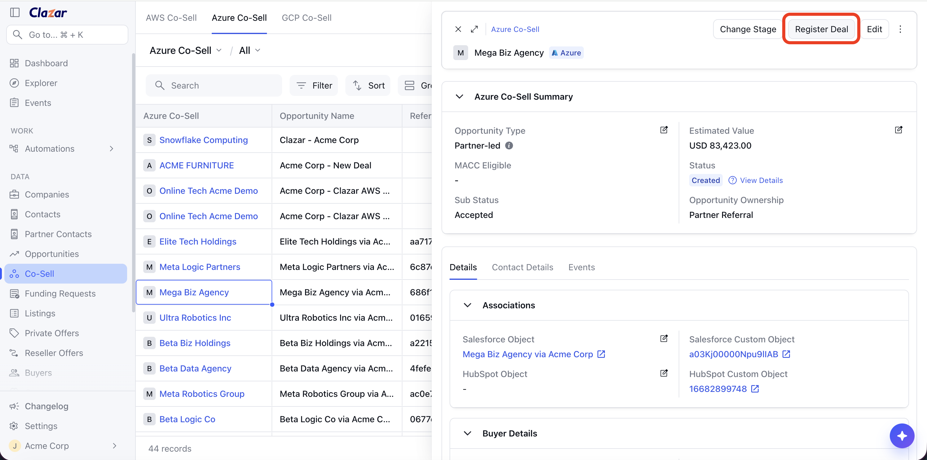Open the three-dot more options menu
Screen dimensions: 927x460
[900, 29]
